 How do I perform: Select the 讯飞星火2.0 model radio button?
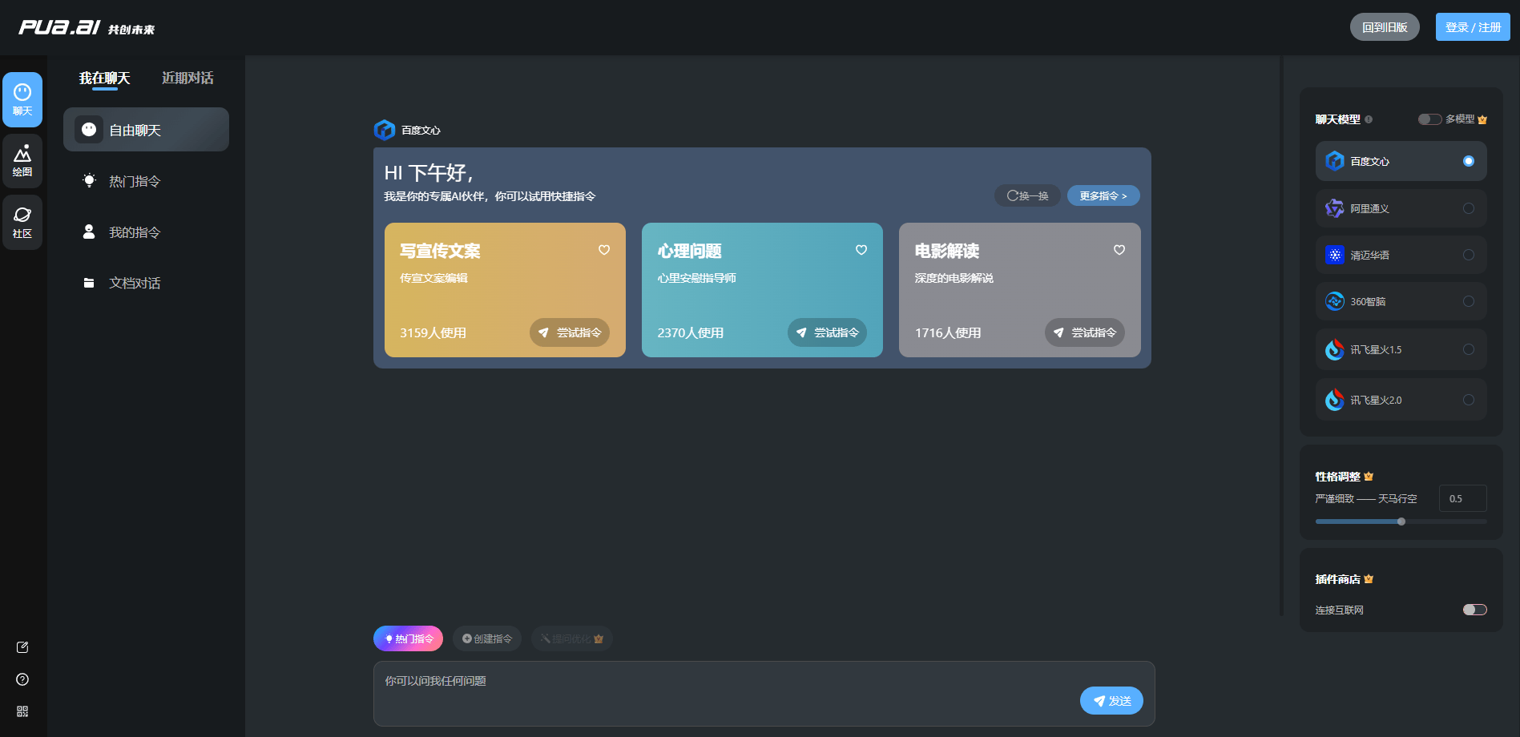point(1468,400)
